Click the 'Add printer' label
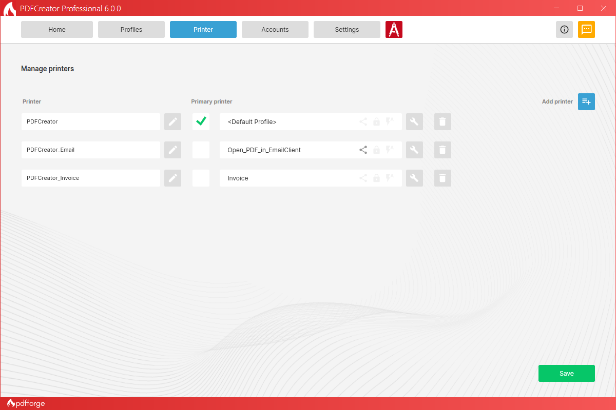Screen dimensions: 616x410 pyautogui.click(x=557, y=101)
